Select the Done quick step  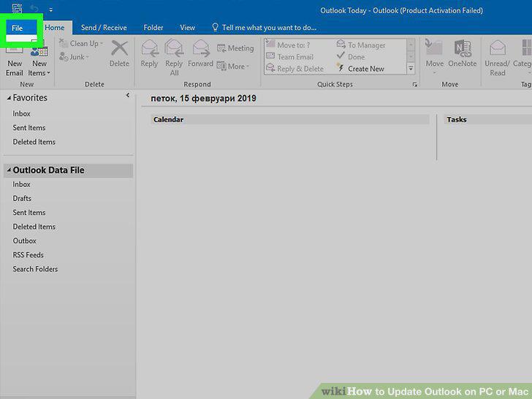(351, 57)
